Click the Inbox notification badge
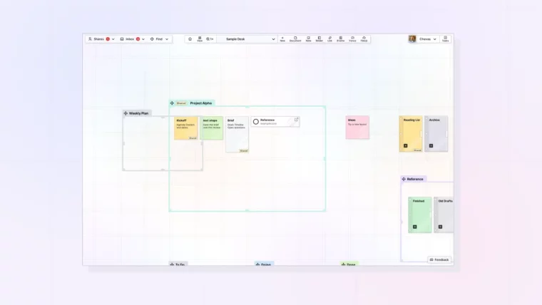The image size is (542, 305). 138,39
